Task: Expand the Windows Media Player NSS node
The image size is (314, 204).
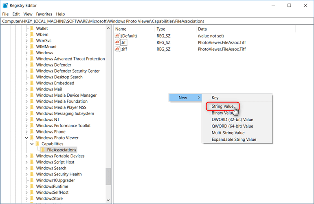Action: [x=26, y=107]
